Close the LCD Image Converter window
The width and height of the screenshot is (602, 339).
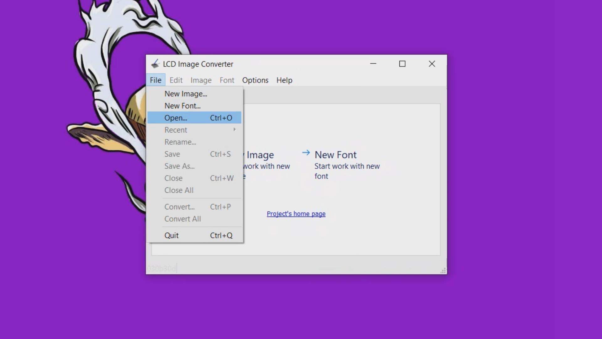[432, 64]
